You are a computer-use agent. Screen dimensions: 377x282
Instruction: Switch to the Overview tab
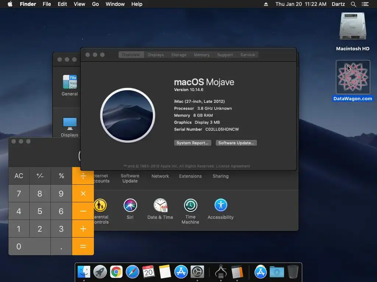tap(131, 55)
